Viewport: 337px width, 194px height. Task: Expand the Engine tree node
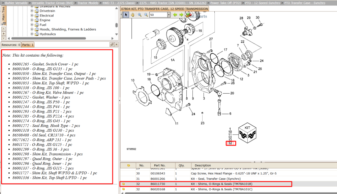32,20
